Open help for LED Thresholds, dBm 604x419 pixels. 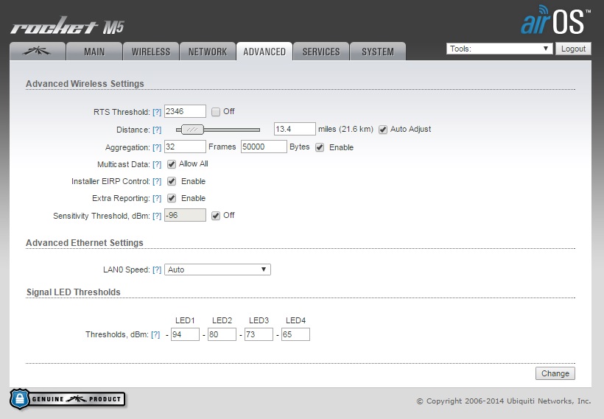click(155, 334)
